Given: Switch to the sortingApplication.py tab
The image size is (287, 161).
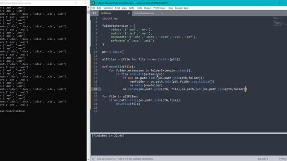Looking at the screenshot, I should [144, 13].
